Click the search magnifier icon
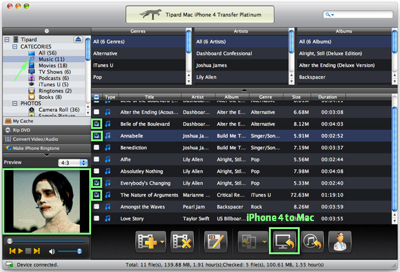 coord(328,15)
